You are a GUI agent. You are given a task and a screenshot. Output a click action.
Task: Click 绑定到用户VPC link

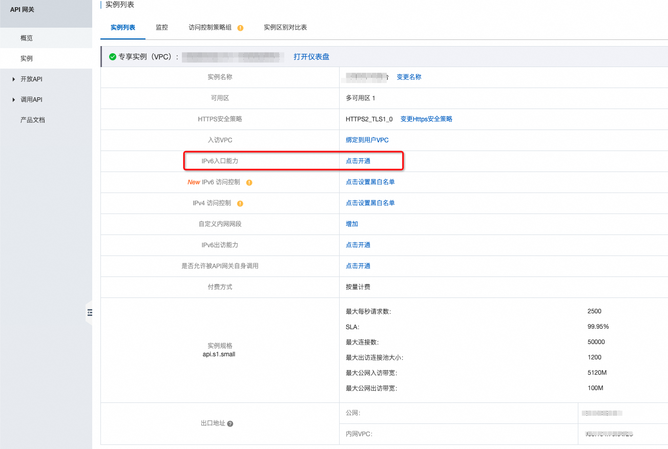pyautogui.click(x=367, y=140)
